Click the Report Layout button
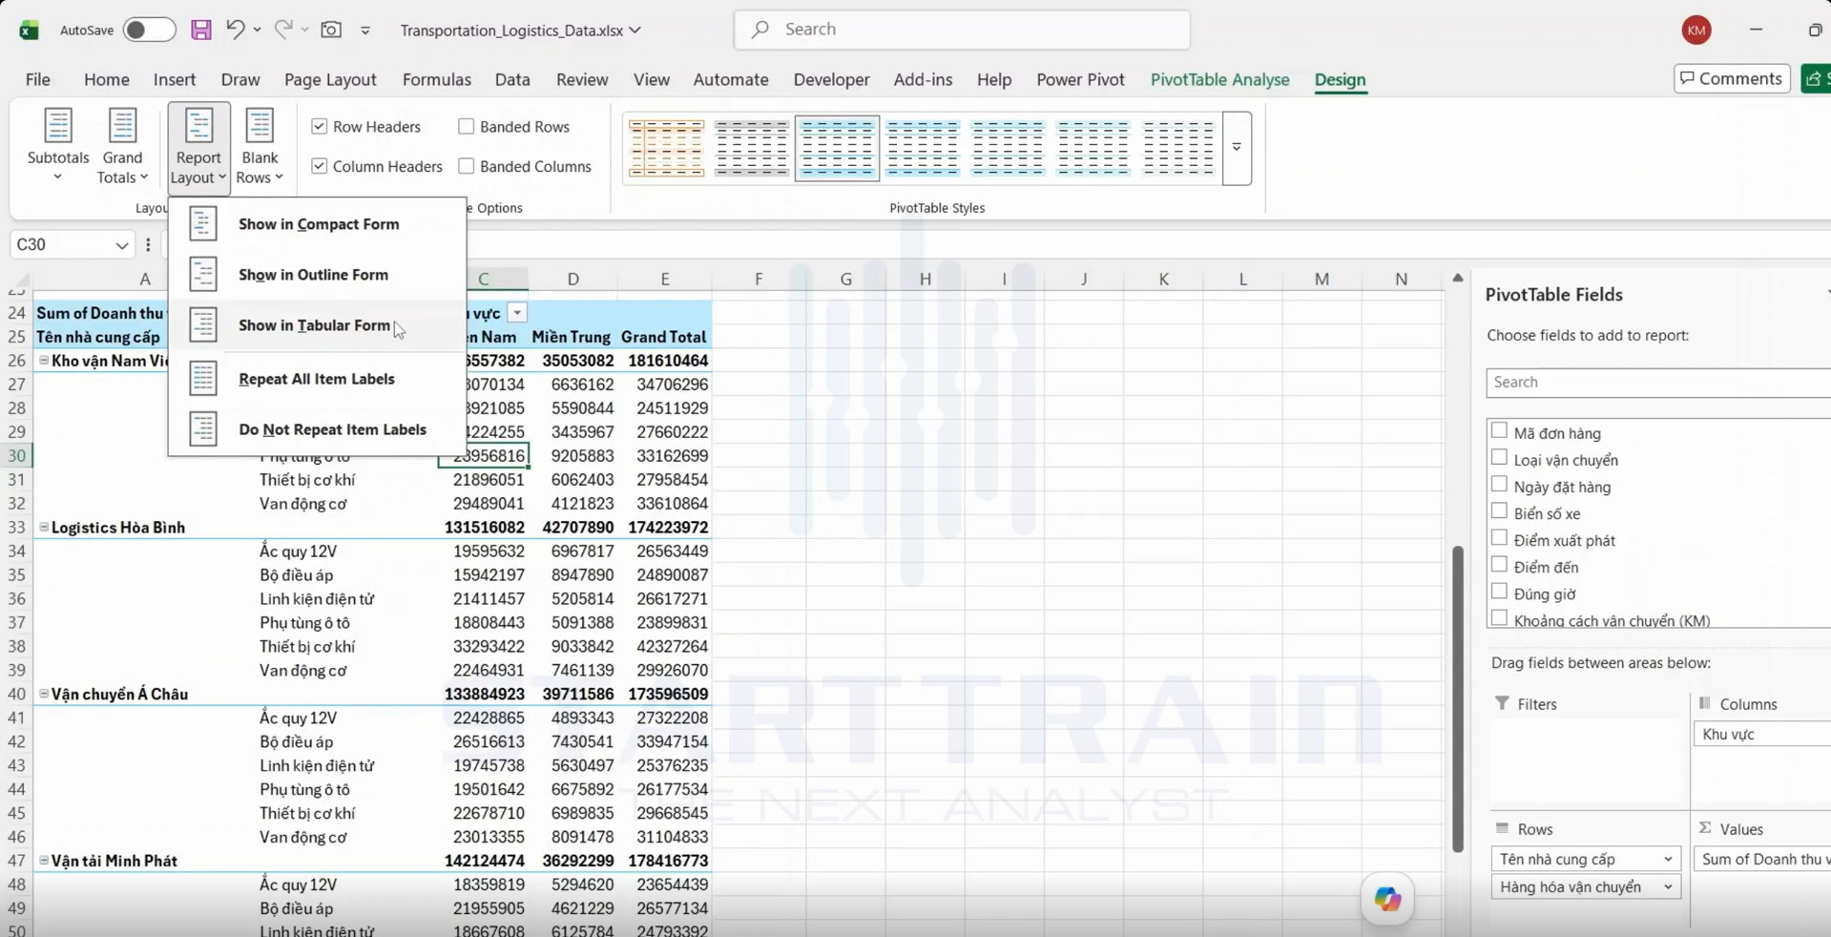Viewport: 1831px width, 937px height. coord(198,148)
